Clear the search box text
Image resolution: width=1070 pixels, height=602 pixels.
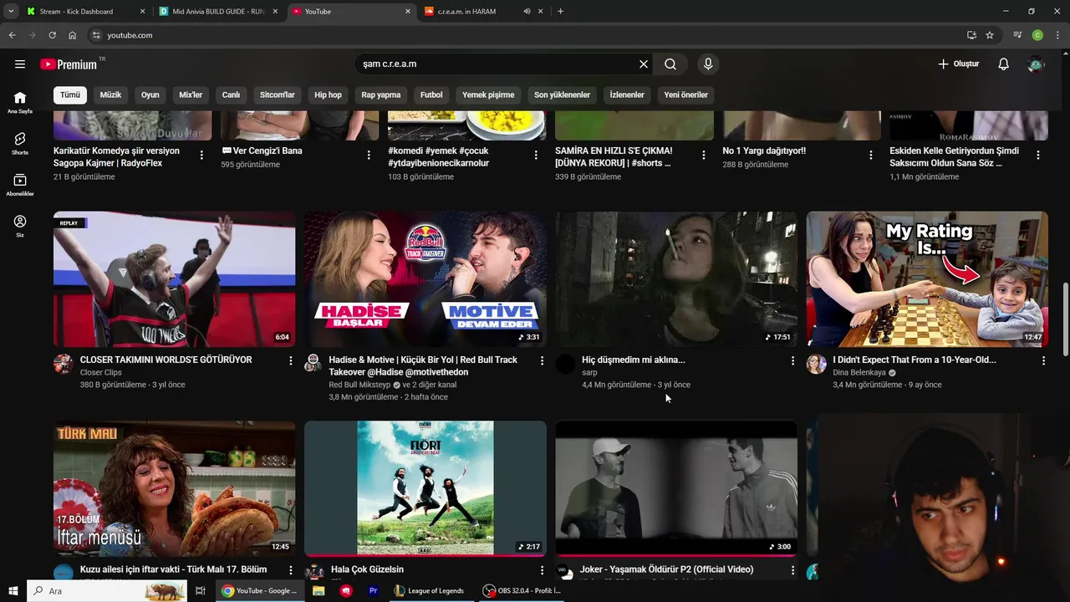(x=644, y=64)
